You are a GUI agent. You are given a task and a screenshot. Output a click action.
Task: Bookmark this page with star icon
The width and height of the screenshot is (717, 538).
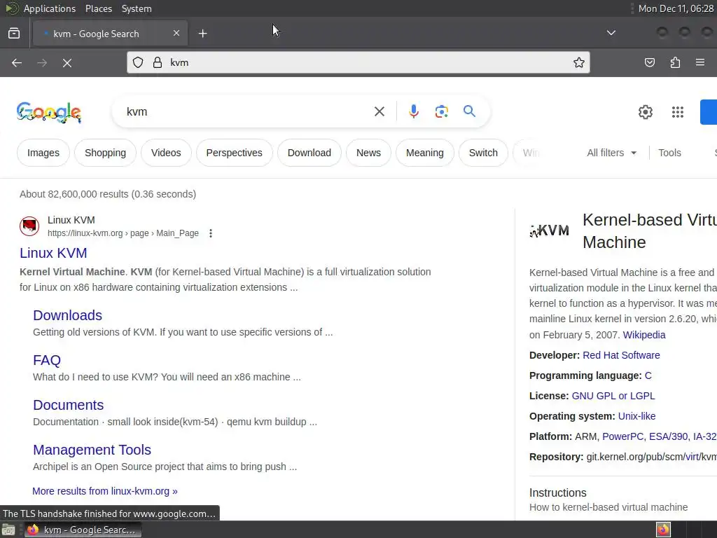click(579, 62)
